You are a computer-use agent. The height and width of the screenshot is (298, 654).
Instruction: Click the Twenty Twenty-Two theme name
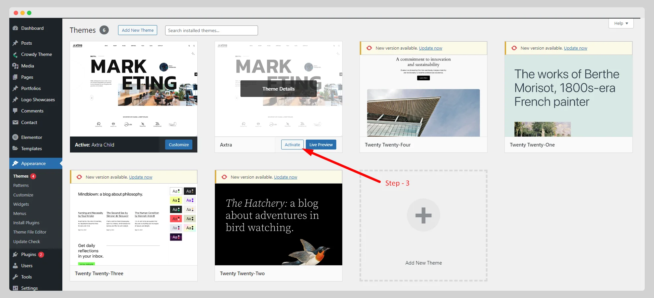coord(242,273)
